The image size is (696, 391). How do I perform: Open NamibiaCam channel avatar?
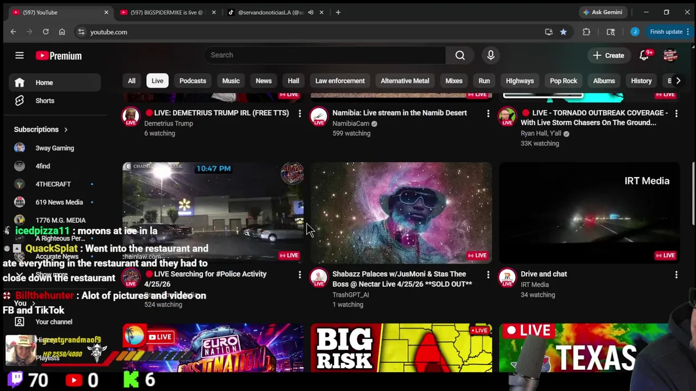point(319,116)
